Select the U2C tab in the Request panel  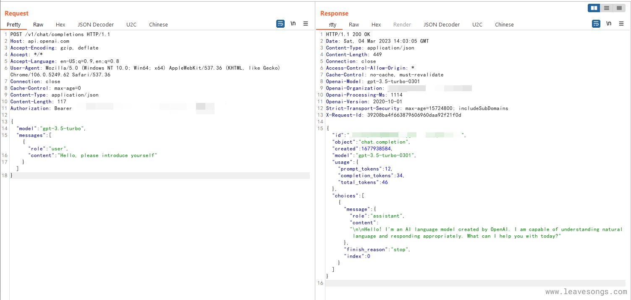pos(131,25)
